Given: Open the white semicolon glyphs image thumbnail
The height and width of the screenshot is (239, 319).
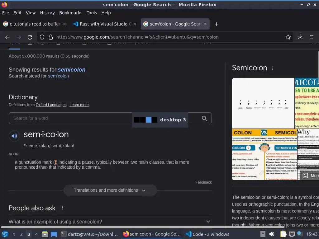Looking at the screenshot, I should click(x=263, y=103).
